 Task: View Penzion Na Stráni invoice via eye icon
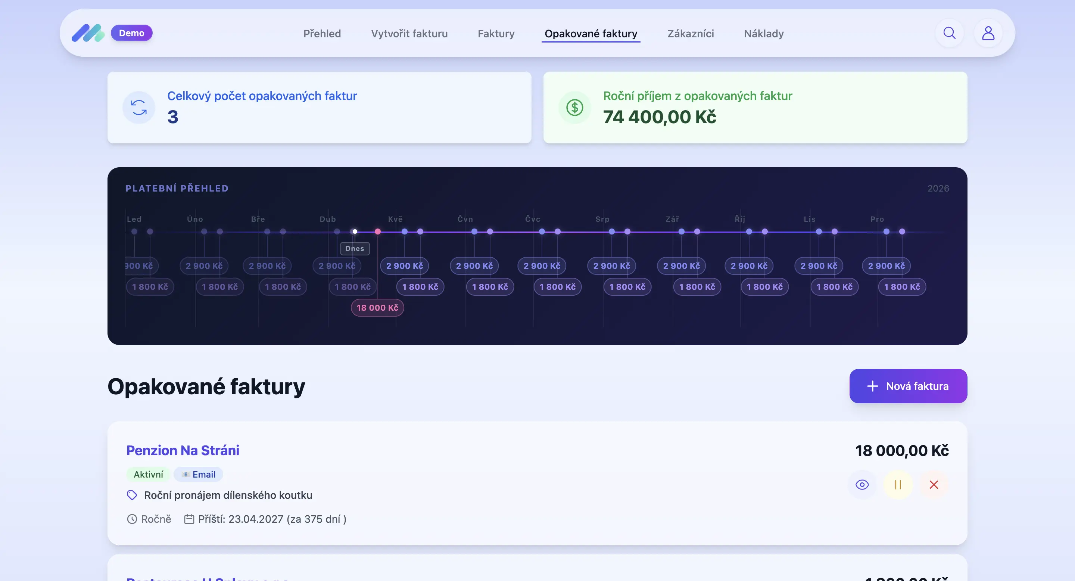[862, 485]
